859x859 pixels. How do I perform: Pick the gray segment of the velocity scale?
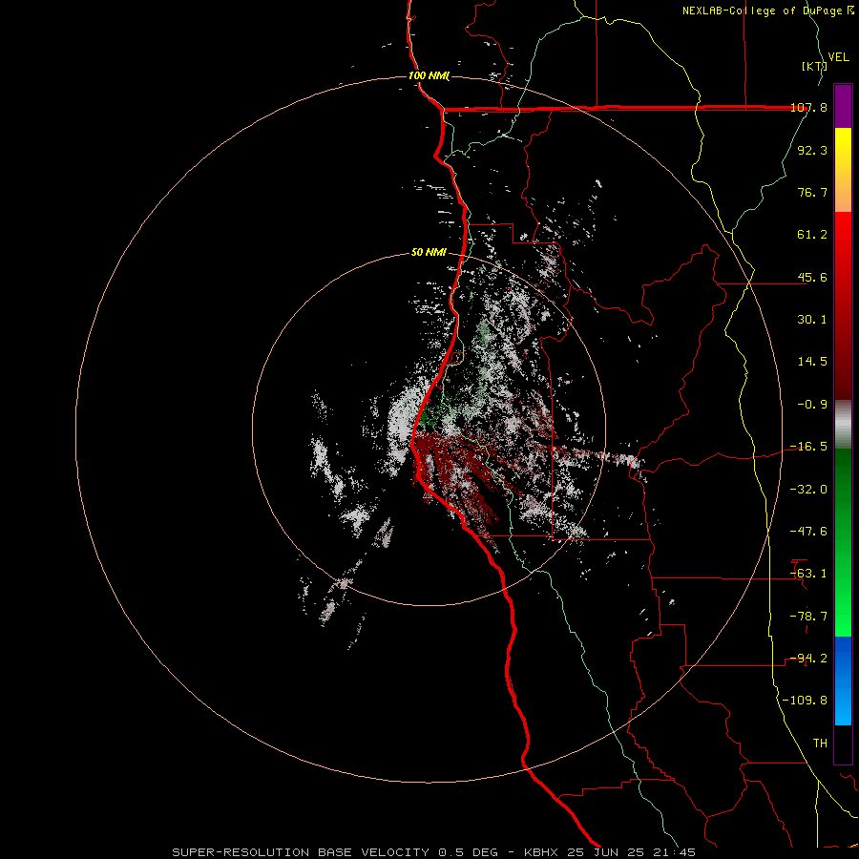tap(843, 424)
